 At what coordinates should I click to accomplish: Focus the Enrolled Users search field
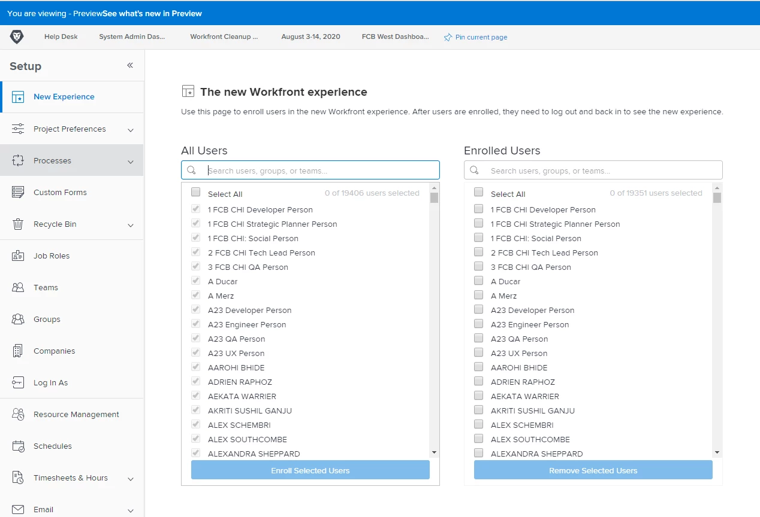click(x=593, y=170)
